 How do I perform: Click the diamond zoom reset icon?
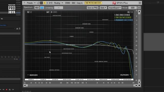(x=139, y=85)
